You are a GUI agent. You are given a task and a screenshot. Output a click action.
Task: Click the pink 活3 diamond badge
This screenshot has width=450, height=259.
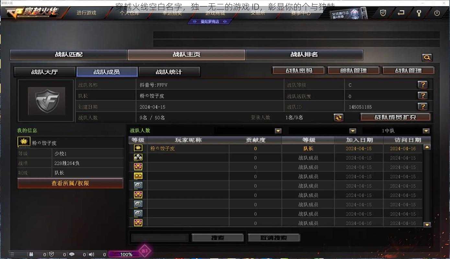click(x=144, y=251)
